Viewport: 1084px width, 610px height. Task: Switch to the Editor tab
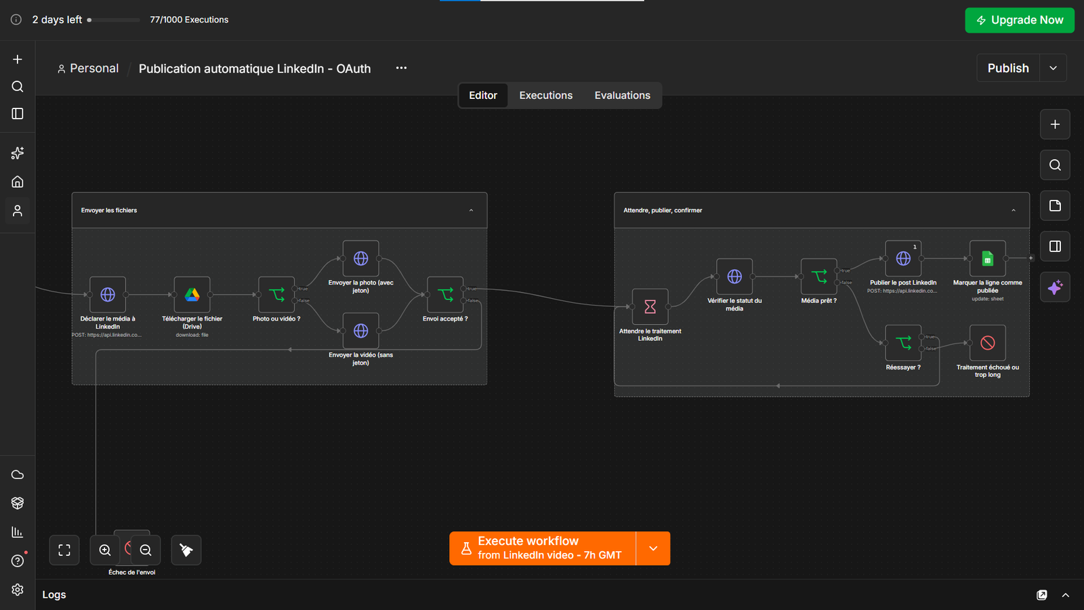tap(483, 96)
